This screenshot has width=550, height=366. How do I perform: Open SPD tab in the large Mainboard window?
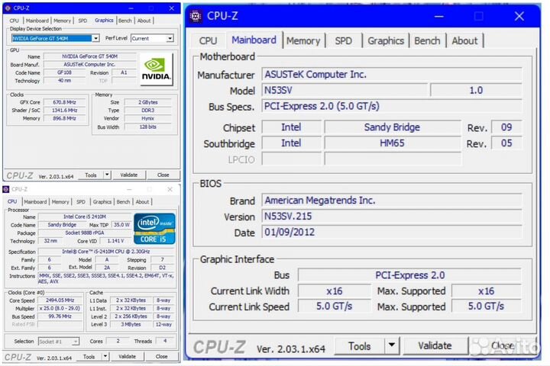(344, 40)
